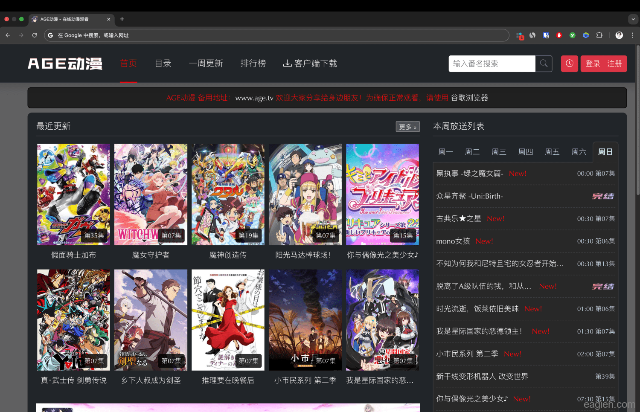Expand the tab search dropdown arrow

tap(633, 19)
